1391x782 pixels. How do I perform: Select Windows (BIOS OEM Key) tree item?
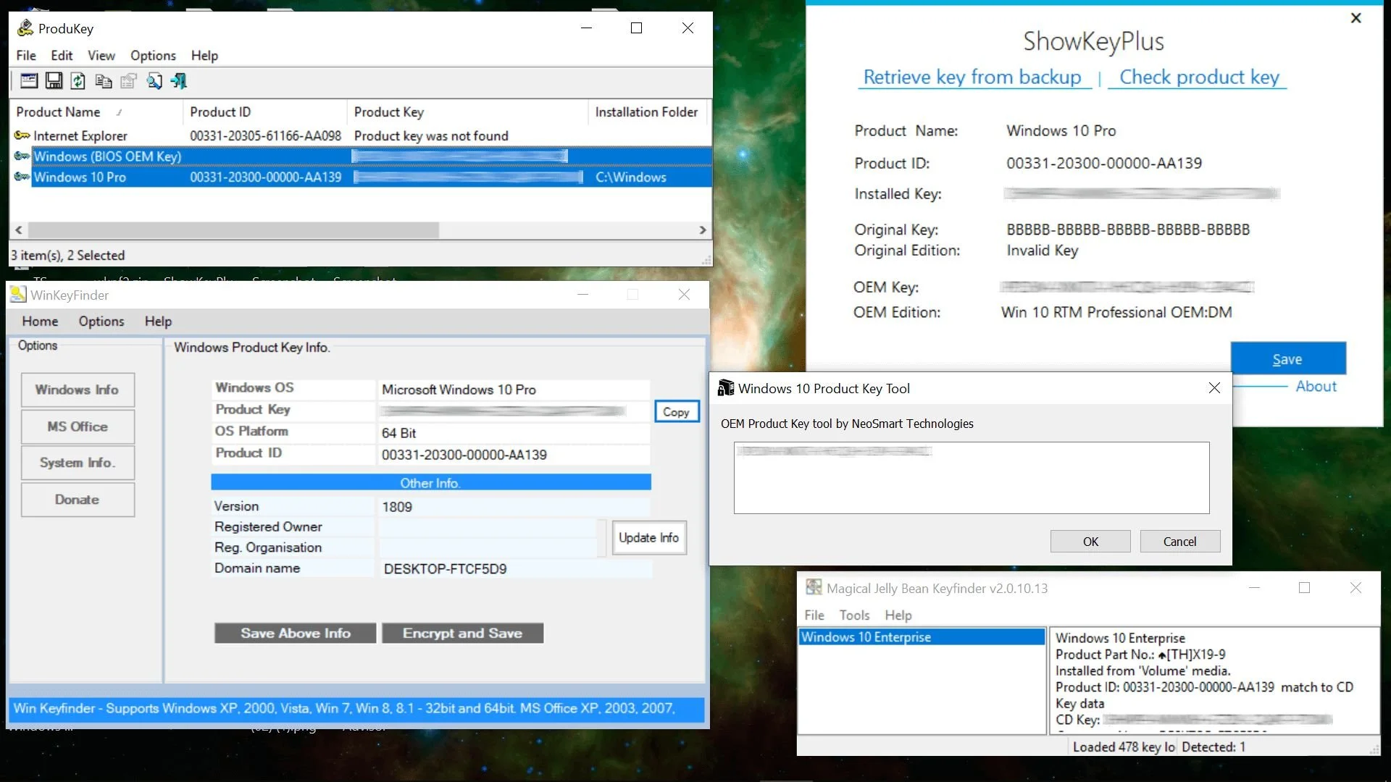(x=107, y=156)
